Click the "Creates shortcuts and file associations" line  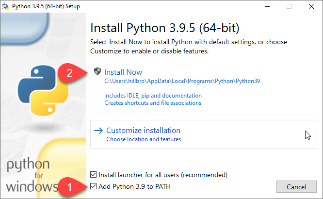pos(153,103)
